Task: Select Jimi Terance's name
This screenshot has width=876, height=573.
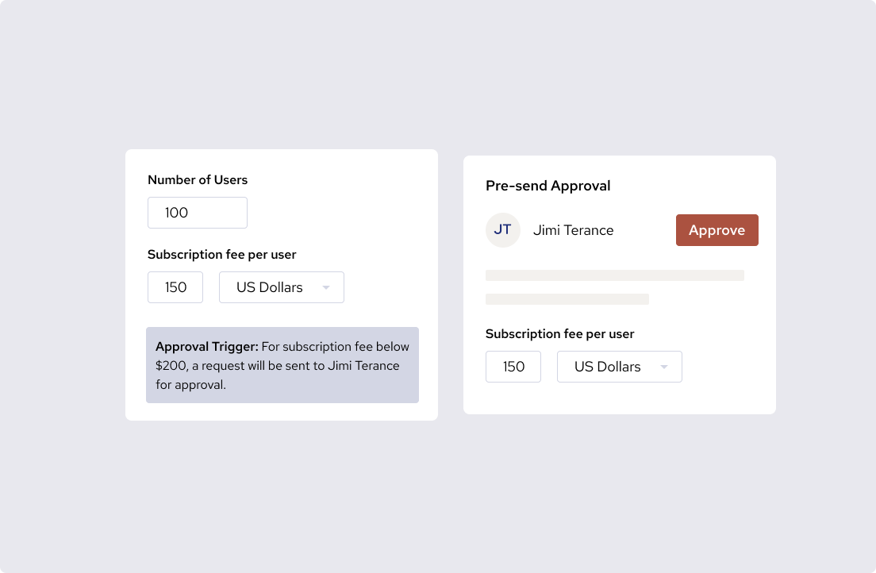Action: (x=573, y=230)
